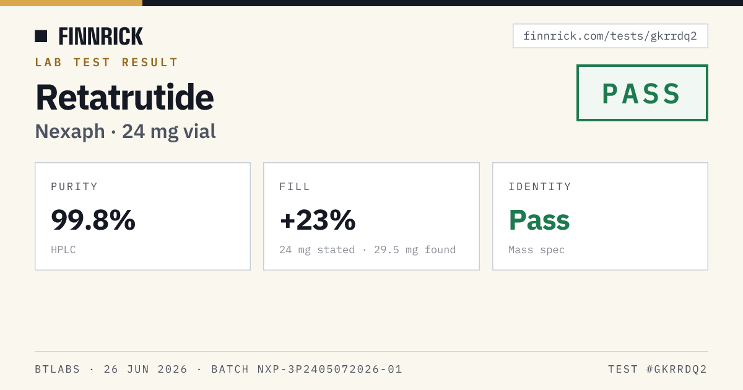The height and width of the screenshot is (390, 743).
Task: Click the FINNRICK brand name
Action: tap(101, 37)
